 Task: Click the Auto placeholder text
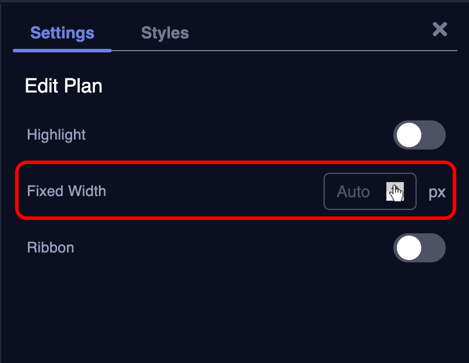click(x=353, y=191)
